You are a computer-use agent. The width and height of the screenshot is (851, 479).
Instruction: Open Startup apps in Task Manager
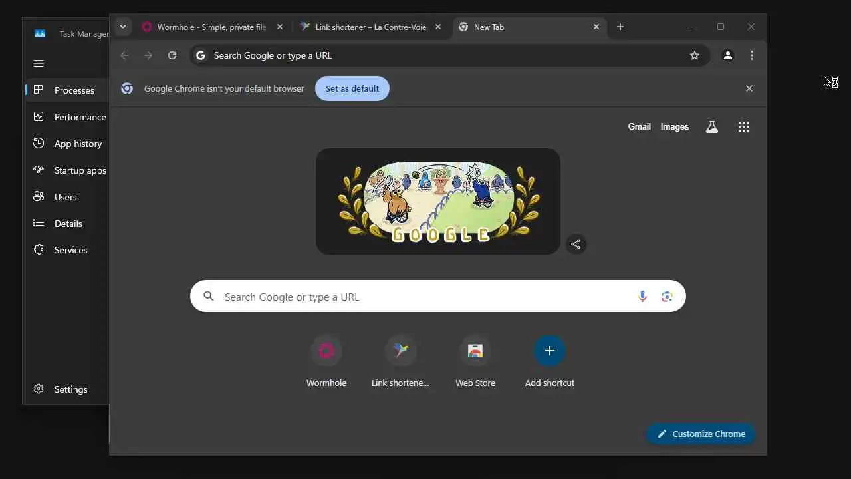pos(67,170)
